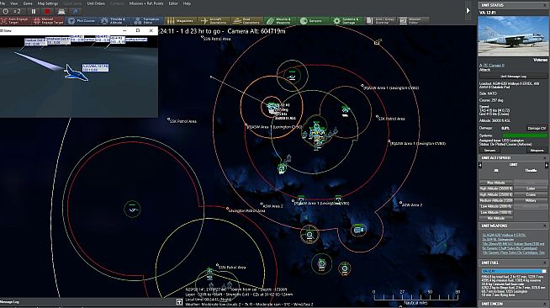Expand the Unit EMCON section
This screenshot has height=308, width=550.
tap(545, 304)
